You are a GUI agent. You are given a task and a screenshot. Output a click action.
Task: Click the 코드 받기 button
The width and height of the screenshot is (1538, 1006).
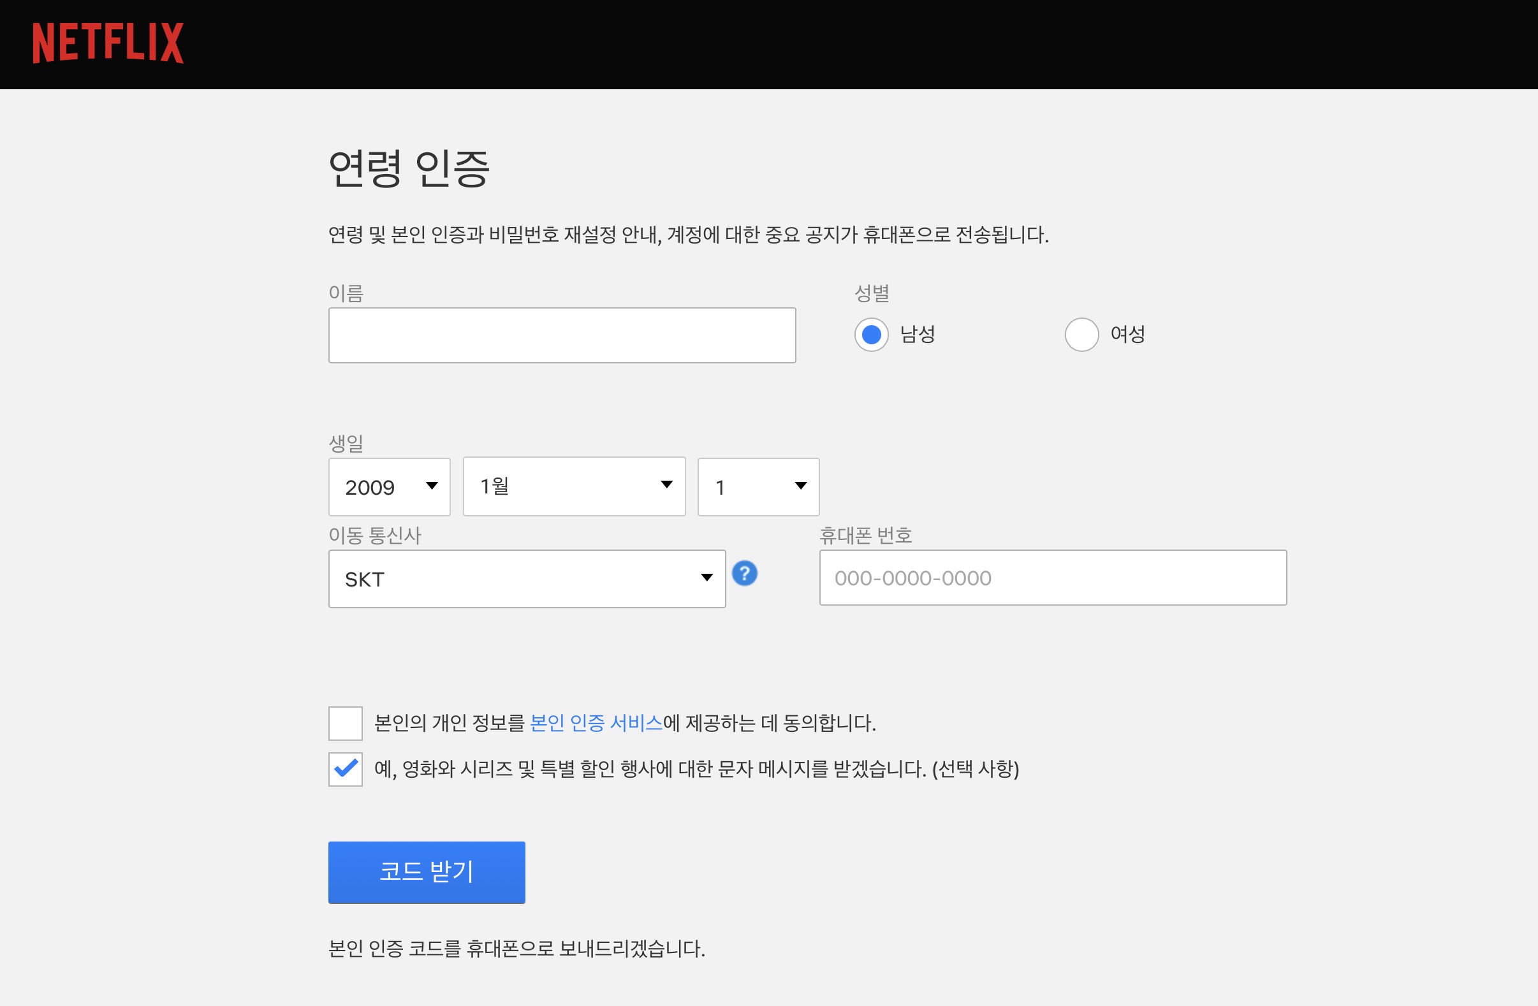pyautogui.click(x=427, y=871)
